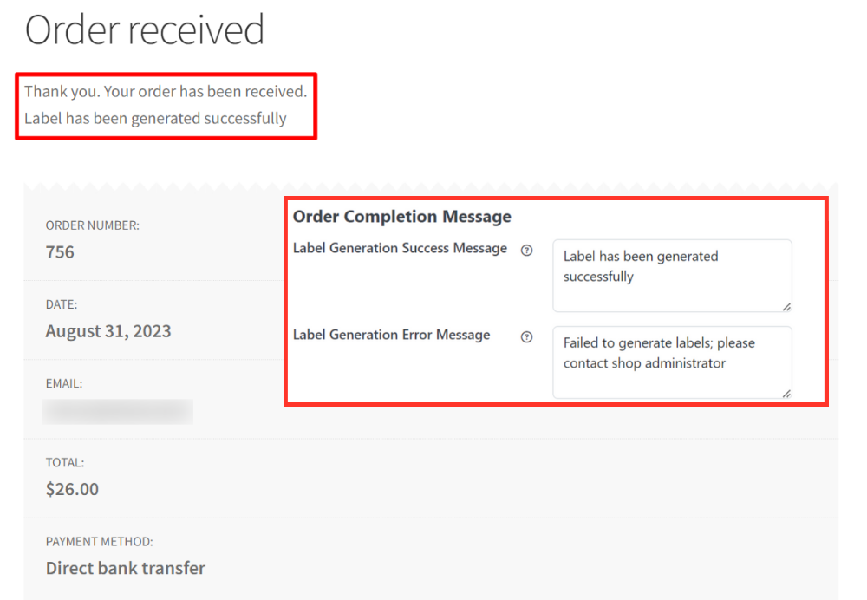
Task: Click the TOTAL label
Action: point(65,463)
